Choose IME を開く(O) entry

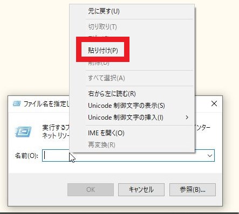pos(132,133)
